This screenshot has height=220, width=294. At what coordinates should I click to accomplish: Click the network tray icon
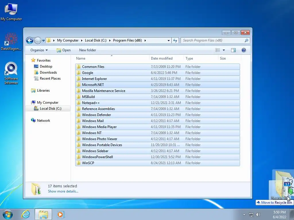coord(251,215)
